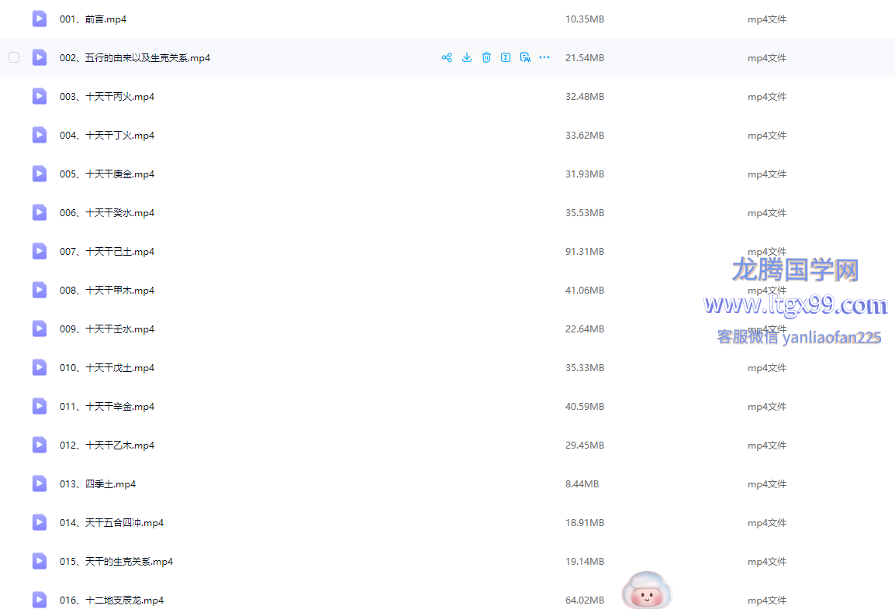Viewport: 895px width, 609px height.
Task: Open file 015、天干的生克关系.mp4
Action: tap(116, 561)
